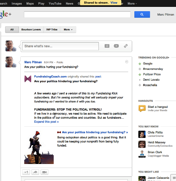Click Google trending up arrow icon
176x181 pixels.
coord(140,64)
